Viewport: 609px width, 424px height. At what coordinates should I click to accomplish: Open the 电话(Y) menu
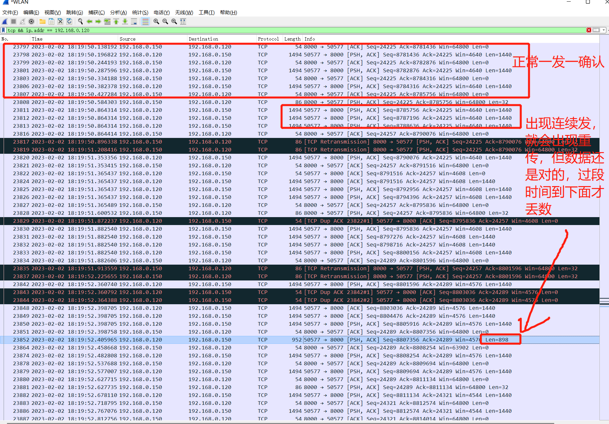(162, 13)
